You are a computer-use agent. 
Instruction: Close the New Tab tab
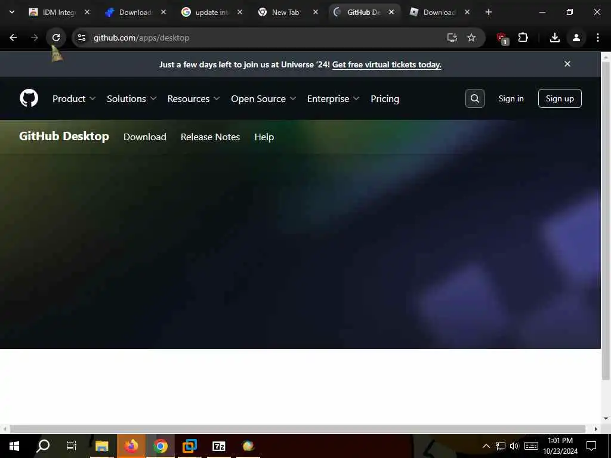(x=316, y=12)
